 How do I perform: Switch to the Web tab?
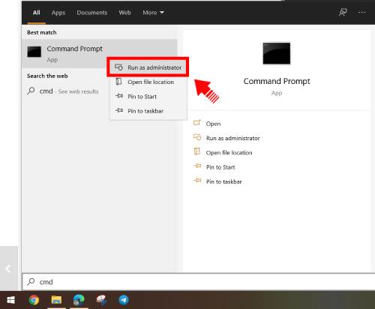(x=124, y=13)
